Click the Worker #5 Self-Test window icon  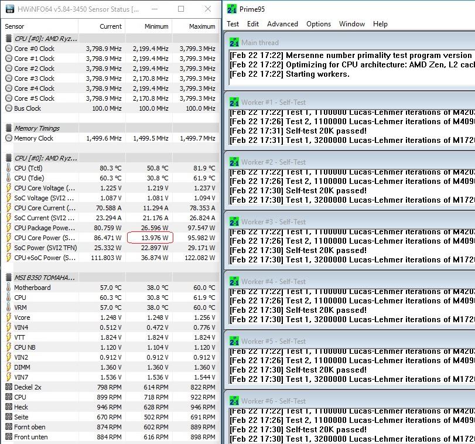click(234, 341)
